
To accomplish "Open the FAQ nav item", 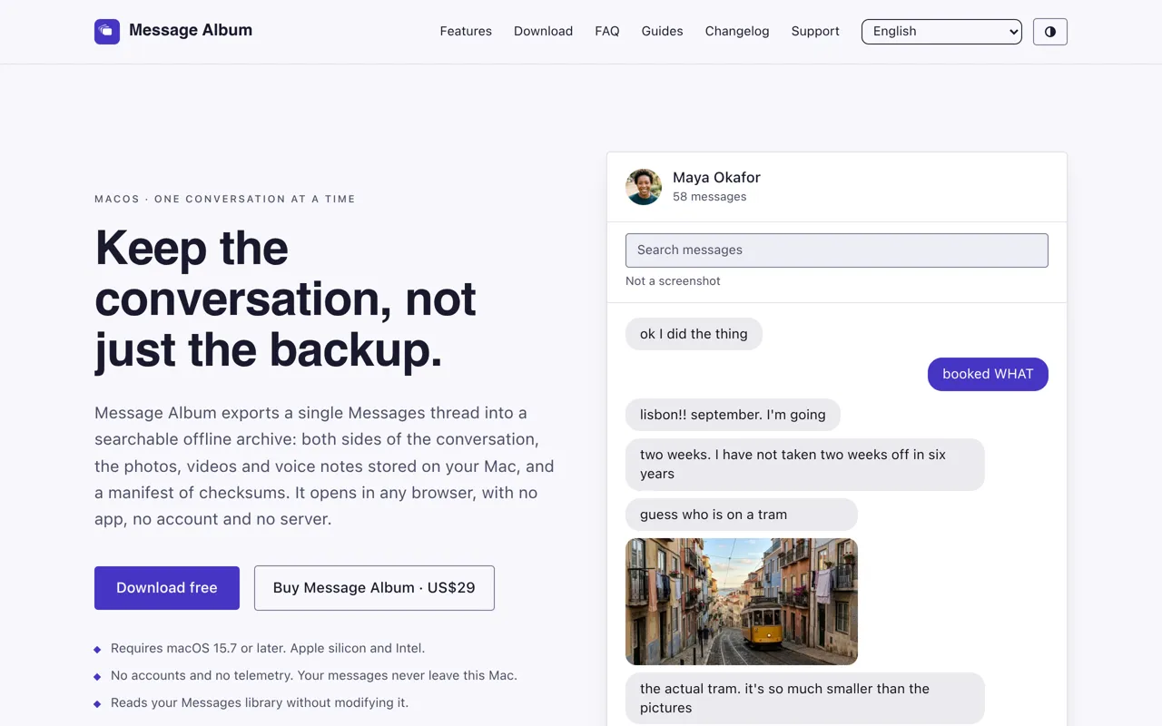I will point(607,31).
